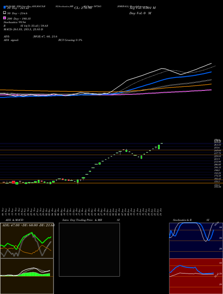The width and height of the screenshot is (223, 294).
Task: Click the 'CL: 270.90' closing price label
Action: (x=83, y=8)
